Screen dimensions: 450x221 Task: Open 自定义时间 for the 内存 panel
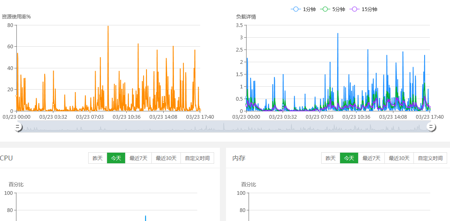tap(430, 158)
